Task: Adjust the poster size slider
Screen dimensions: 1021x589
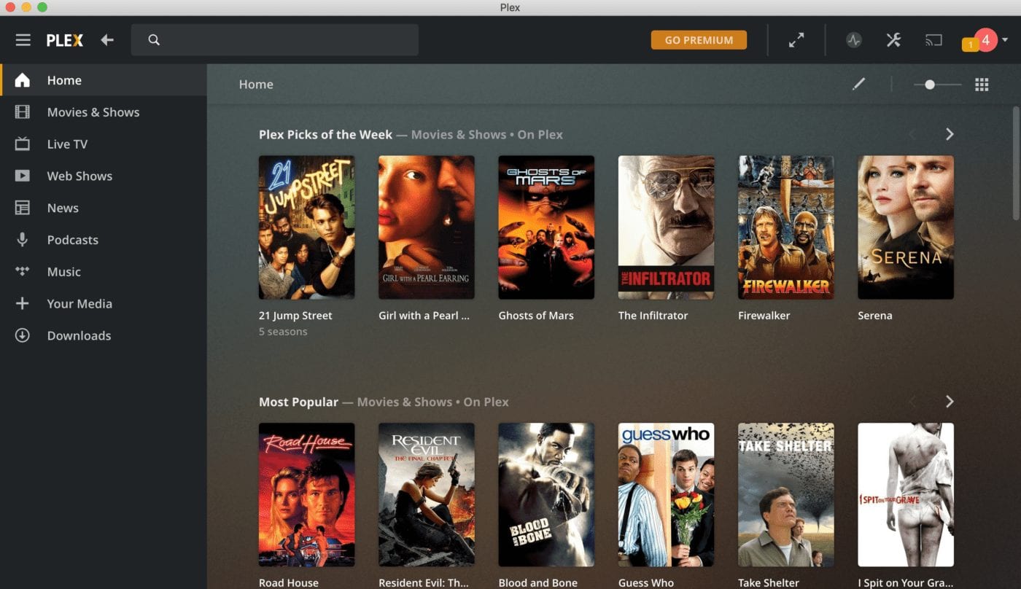Action: coord(930,85)
